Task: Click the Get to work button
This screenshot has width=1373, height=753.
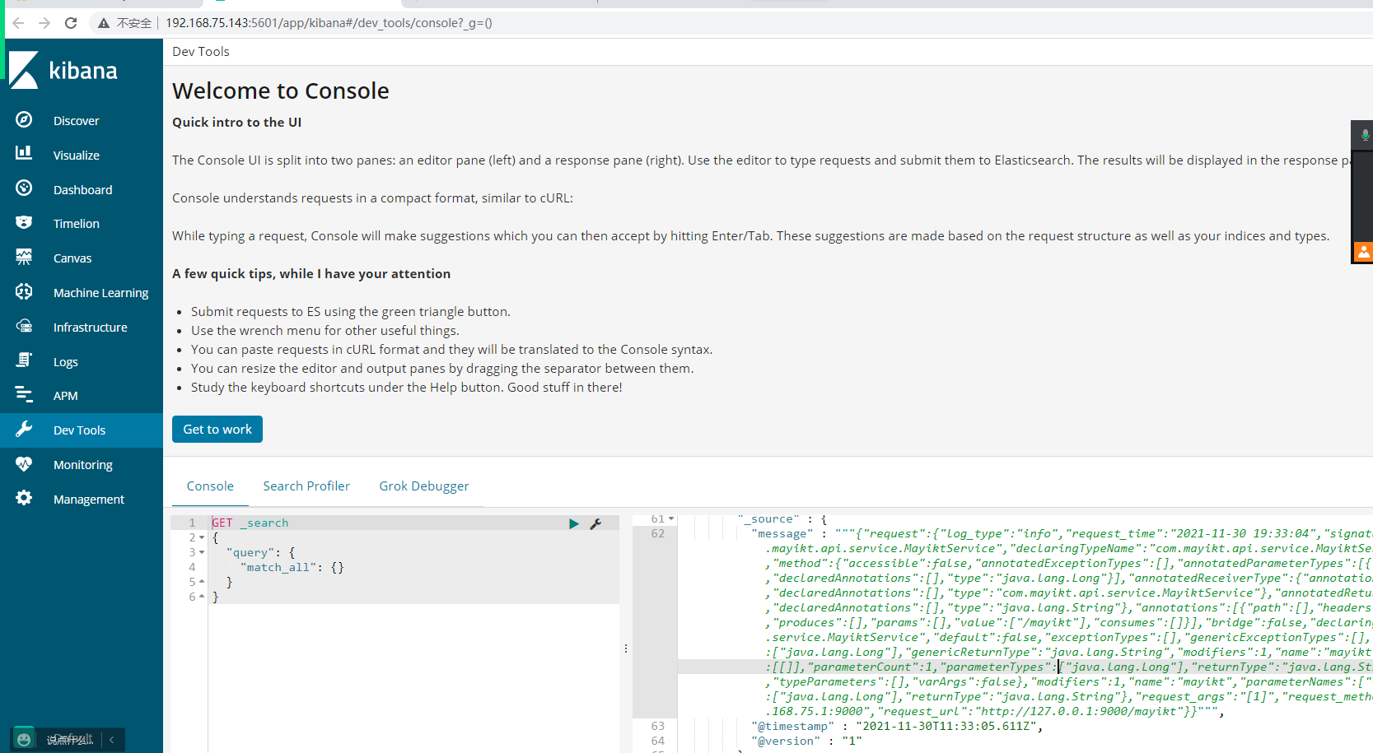Action: pyautogui.click(x=217, y=429)
